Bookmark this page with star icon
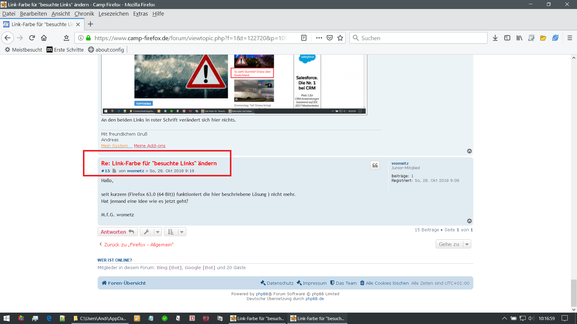This screenshot has width=577, height=324. (x=340, y=38)
